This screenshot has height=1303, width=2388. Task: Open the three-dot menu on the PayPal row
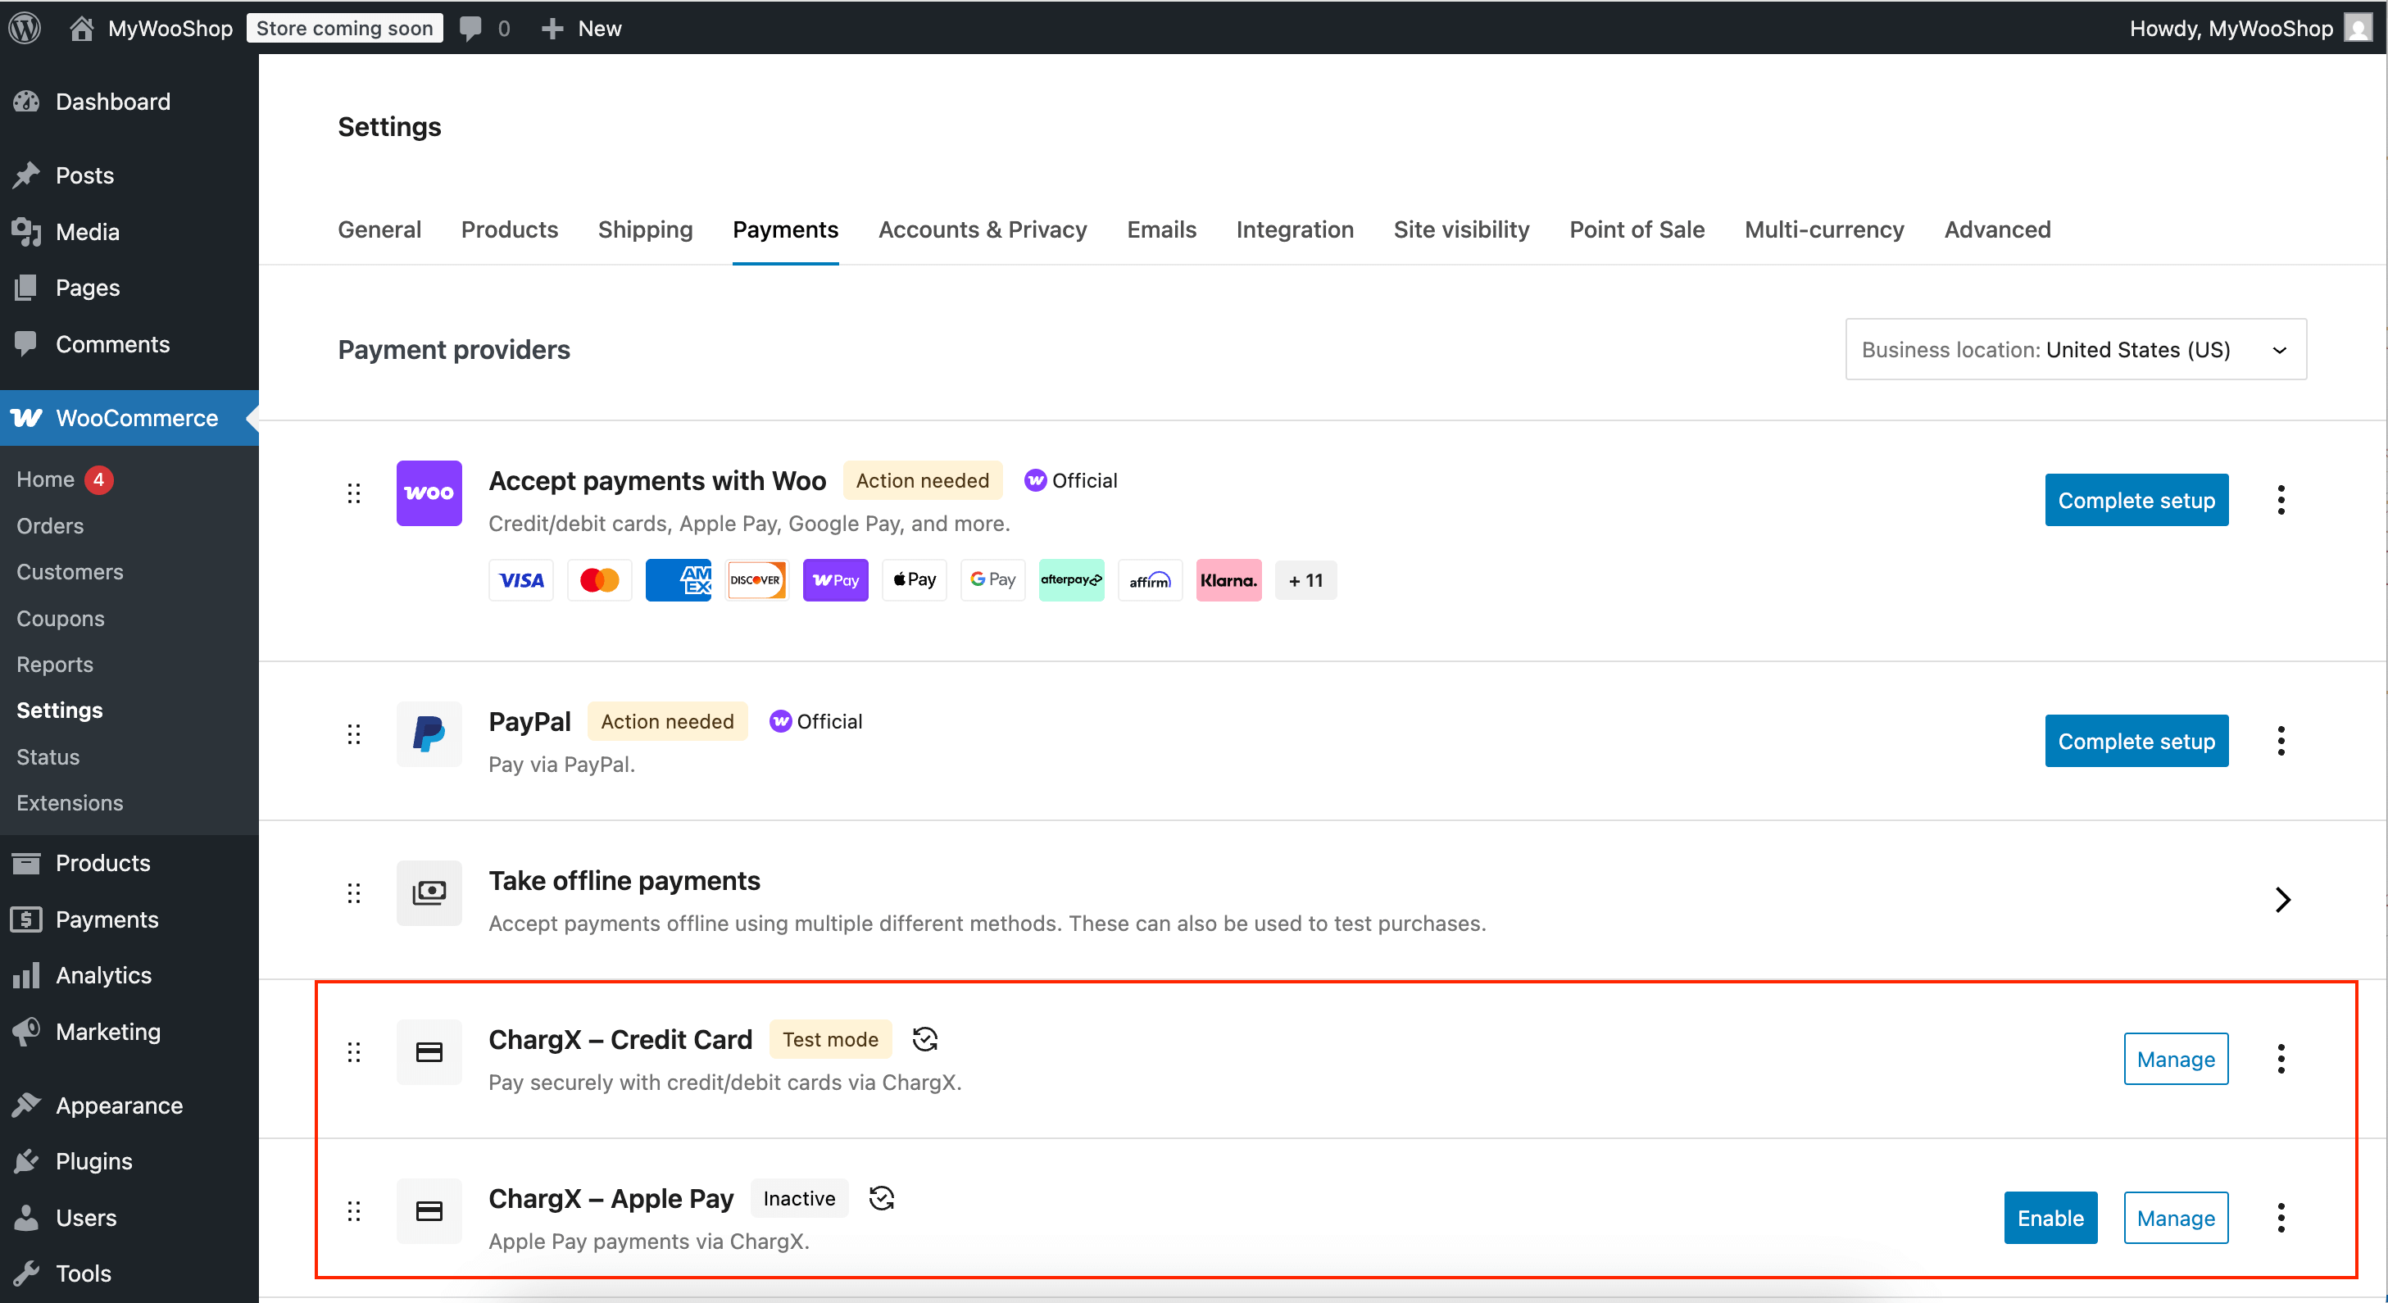(x=2281, y=739)
